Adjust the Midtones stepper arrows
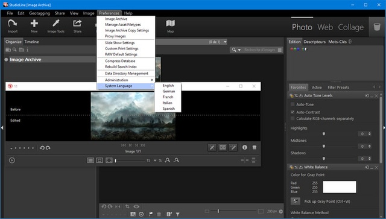Screen dimensions: 386x219 click(x=369, y=146)
